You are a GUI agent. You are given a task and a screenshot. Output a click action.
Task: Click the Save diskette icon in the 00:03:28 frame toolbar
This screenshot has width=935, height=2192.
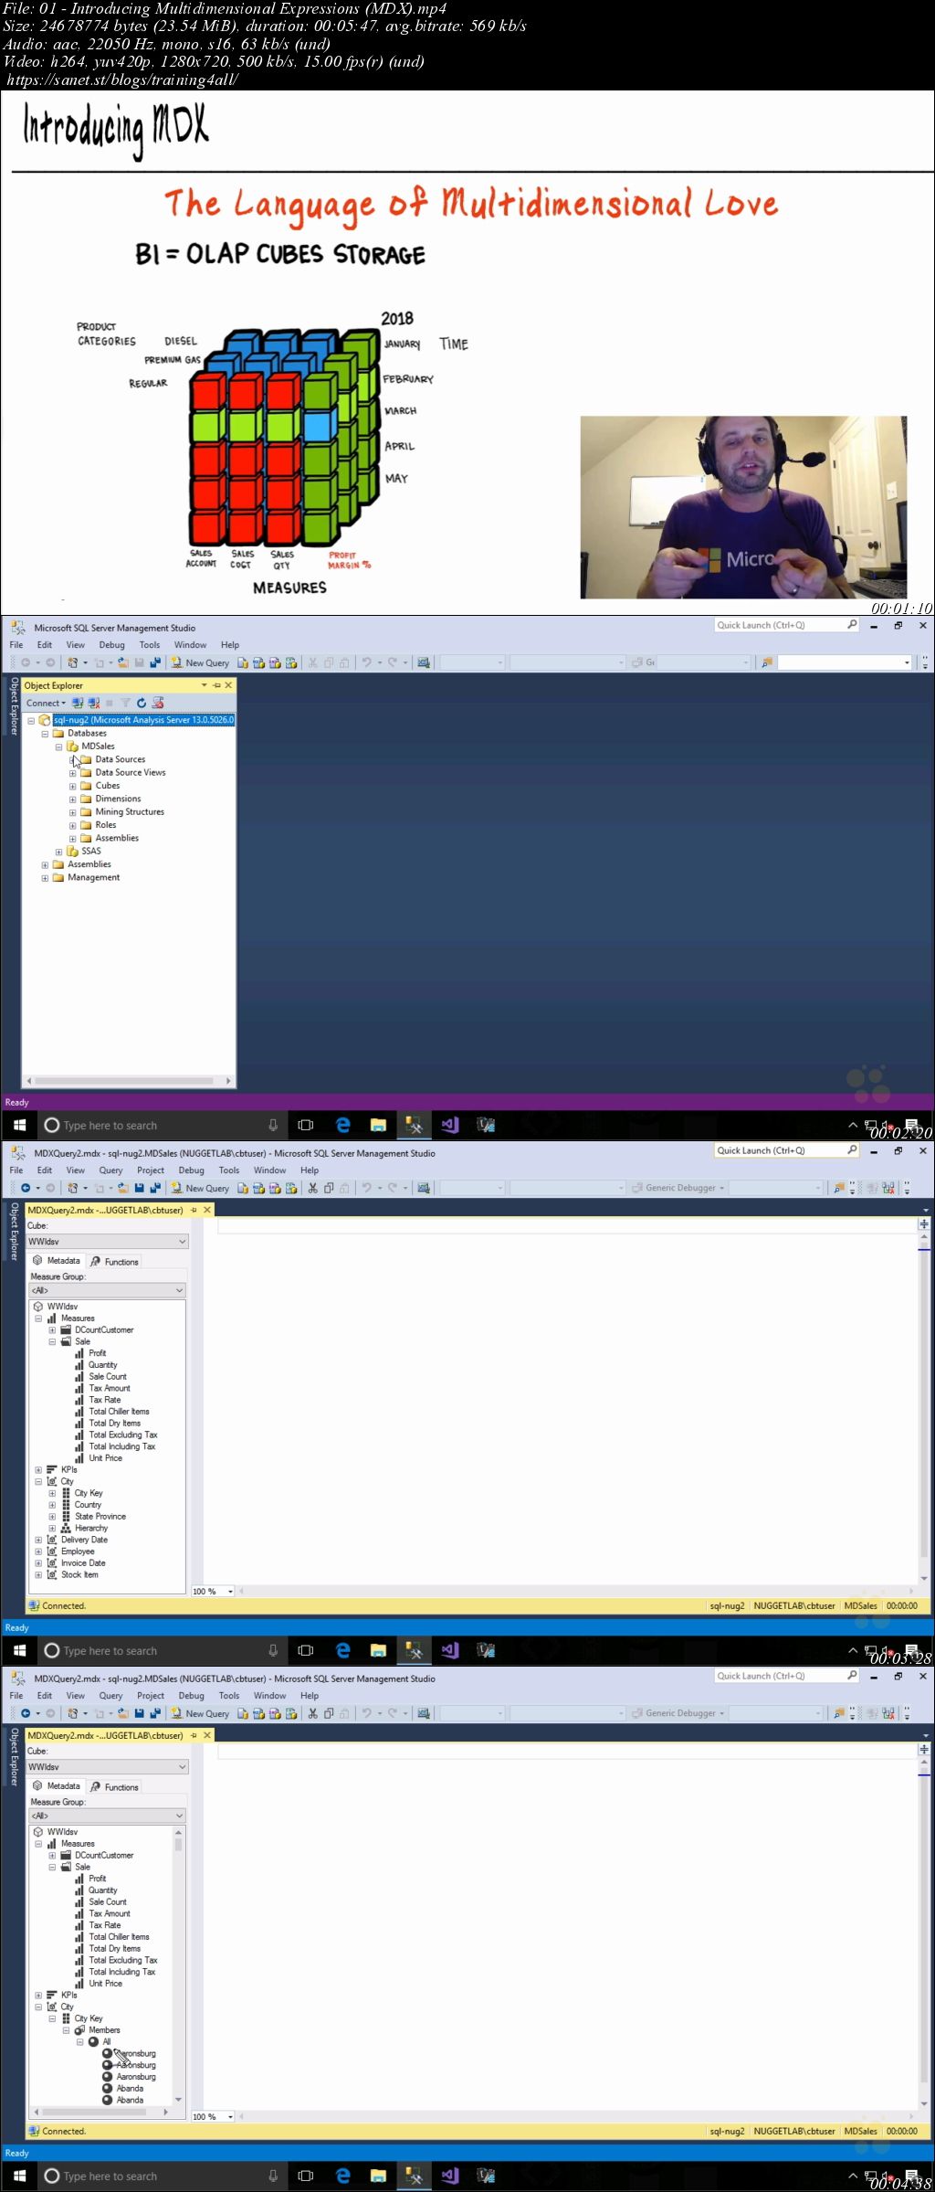coord(139,1188)
